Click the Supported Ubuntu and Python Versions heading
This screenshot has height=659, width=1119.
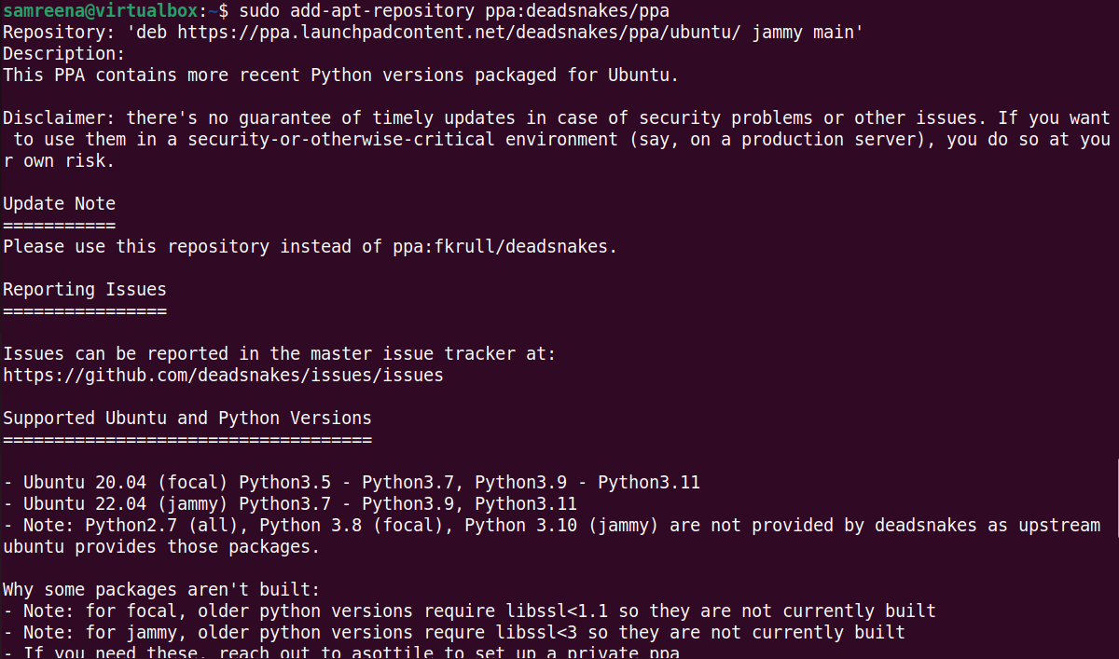187,419
